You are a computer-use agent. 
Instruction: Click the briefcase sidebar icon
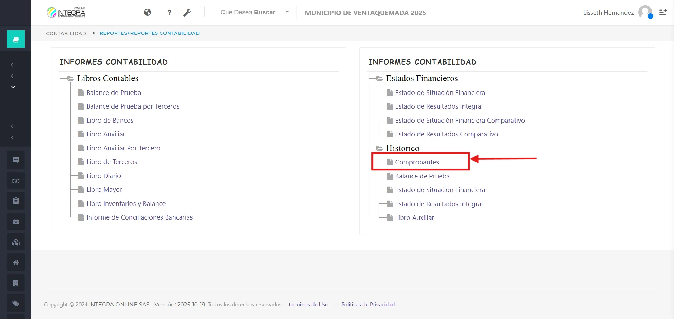(x=15, y=221)
